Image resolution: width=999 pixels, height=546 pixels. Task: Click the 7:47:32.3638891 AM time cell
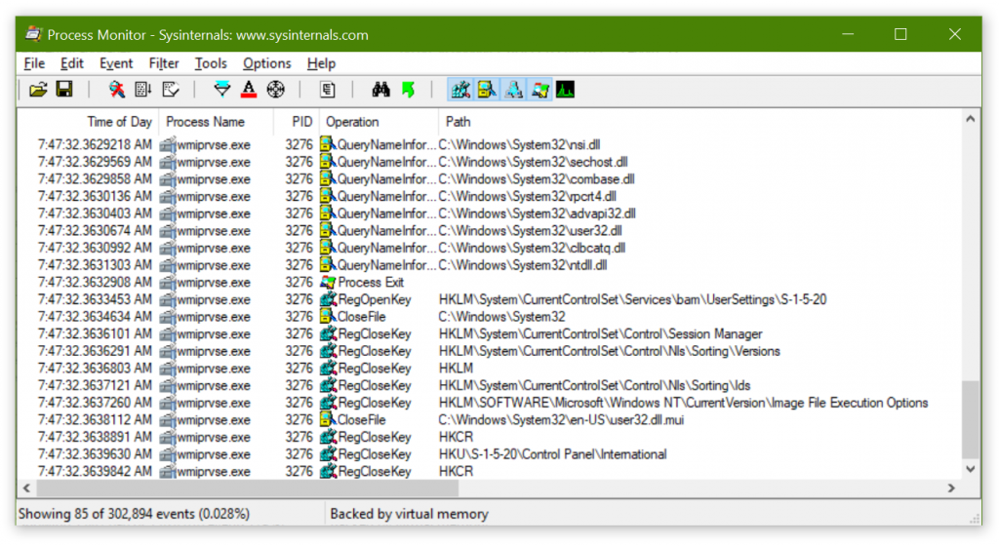coord(95,437)
